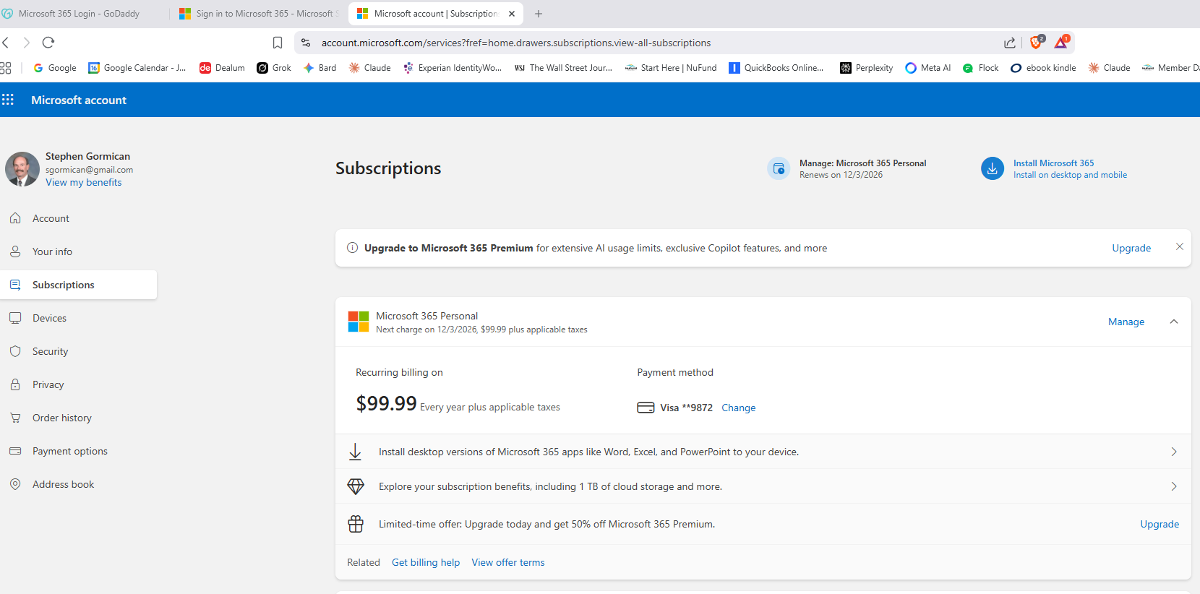Click the sgormican@gmail.com email text
1200x594 pixels.
pos(89,170)
